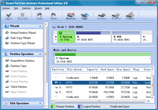The image size is (158, 110).
Task: Open the System menu
Action: pos(6,8)
